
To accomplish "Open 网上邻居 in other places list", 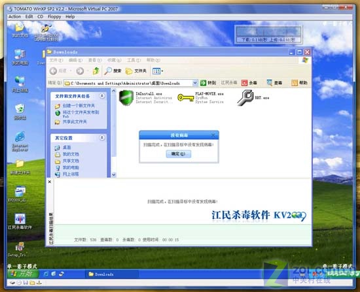I will click(67, 174).
